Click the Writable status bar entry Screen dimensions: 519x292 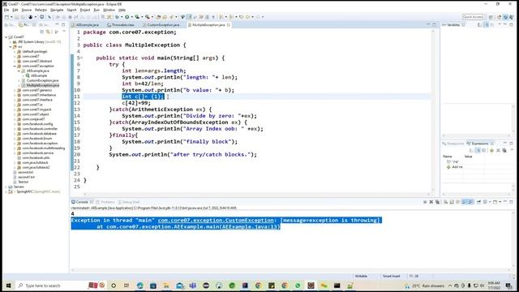pos(361,276)
